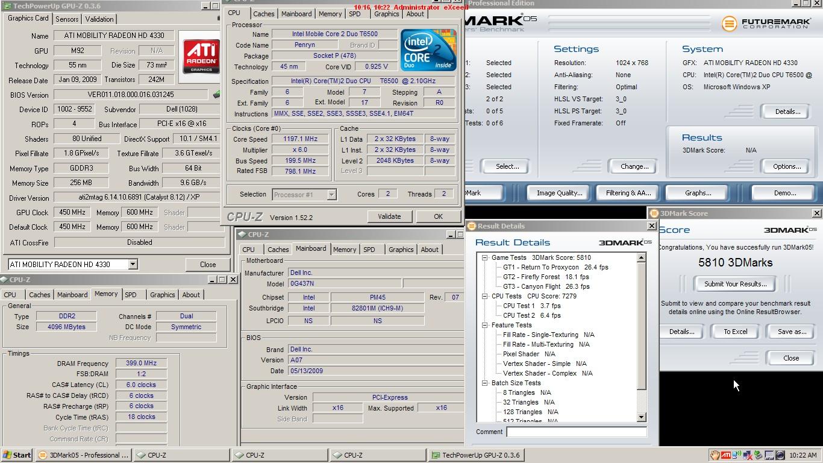
Task: Close the 3DMark Score dialog via Close button
Action: click(791, 358)
